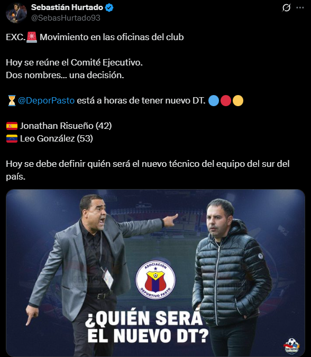Open the three-dot more options menu
This screenshot has height=357, width=311.
tap(300, 8)
